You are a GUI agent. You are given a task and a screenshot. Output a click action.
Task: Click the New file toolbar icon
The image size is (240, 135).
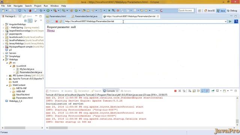(x=3, y=10)
